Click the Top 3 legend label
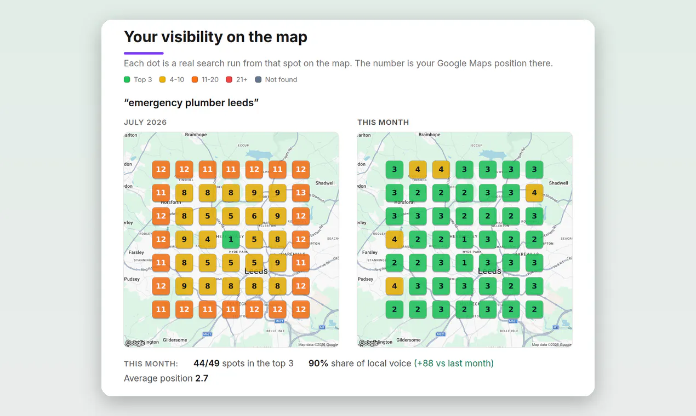696x416 pixels. pos(144,79)
